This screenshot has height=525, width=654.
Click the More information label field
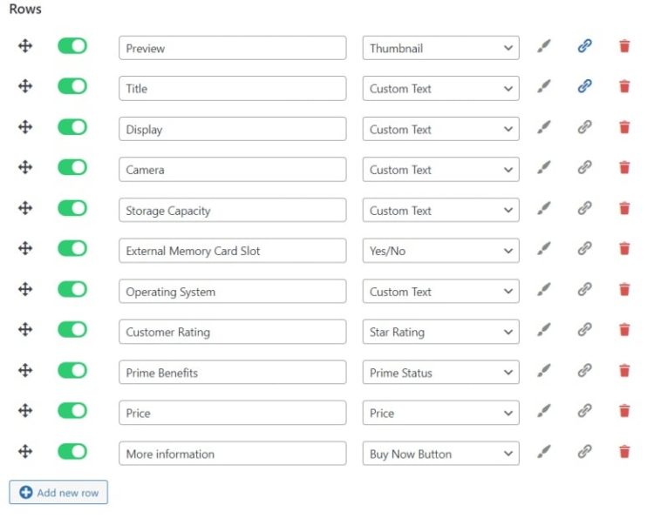click(x=232, y=454)
